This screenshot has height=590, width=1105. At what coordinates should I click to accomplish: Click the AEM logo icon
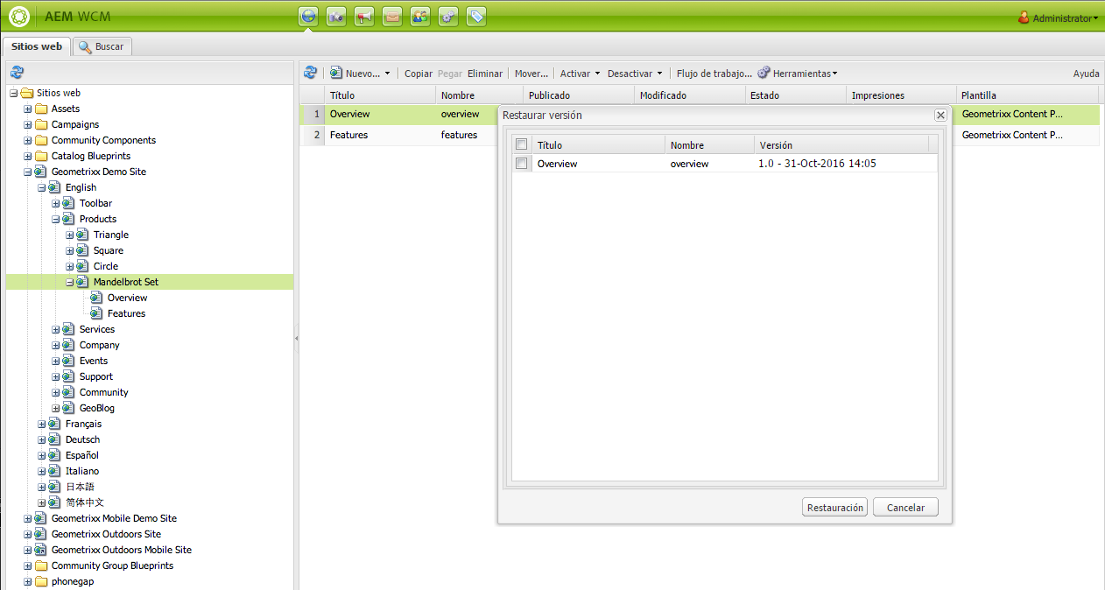(x=19, y=17)
